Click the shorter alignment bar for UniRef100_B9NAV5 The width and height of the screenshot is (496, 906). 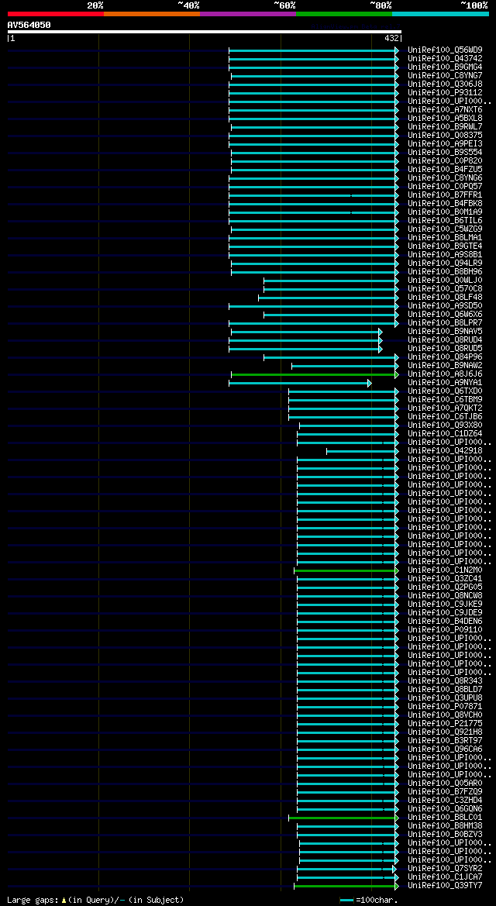pyautogui.click(x=307, y=332)
